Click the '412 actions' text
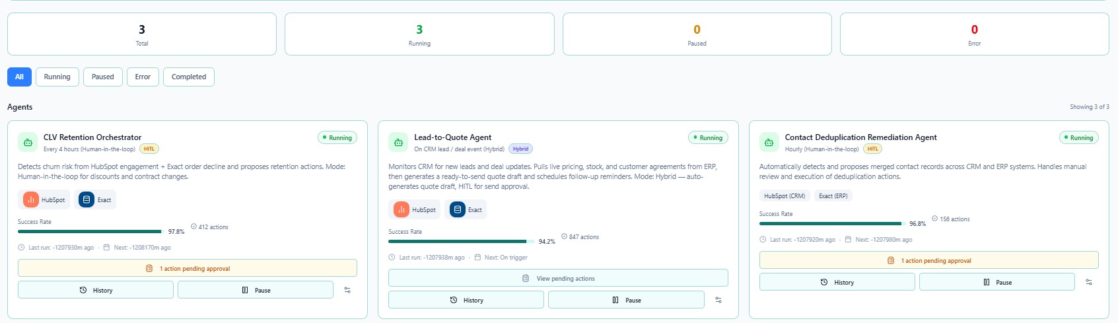 tap(213, 227)
